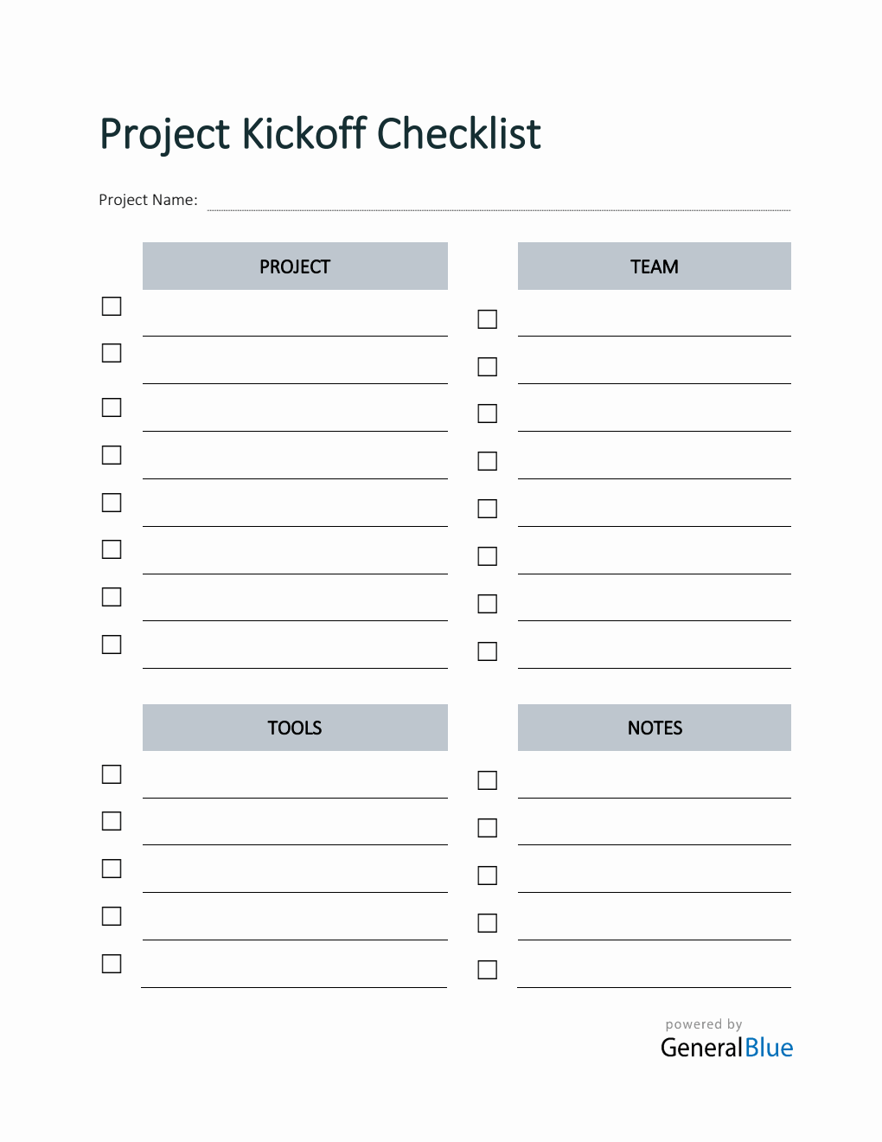882x1142 pixels.
Task: Check the first checkbox under NOTES
Action: click(488, 780)
